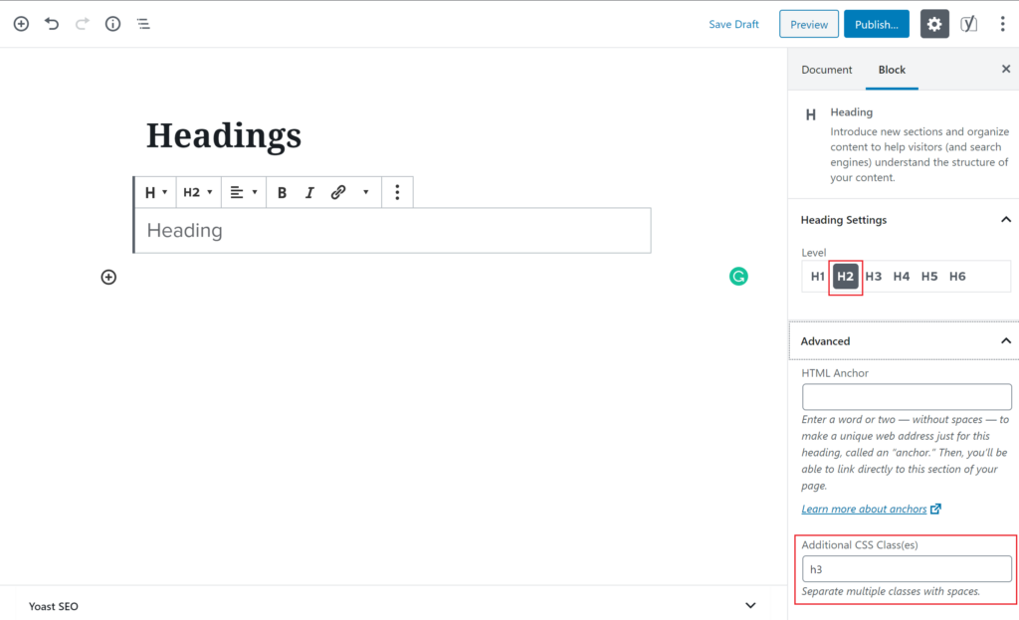Collapse the Heading Settings section
This screenshot has height=620, width=1019.
[1006, 220]
